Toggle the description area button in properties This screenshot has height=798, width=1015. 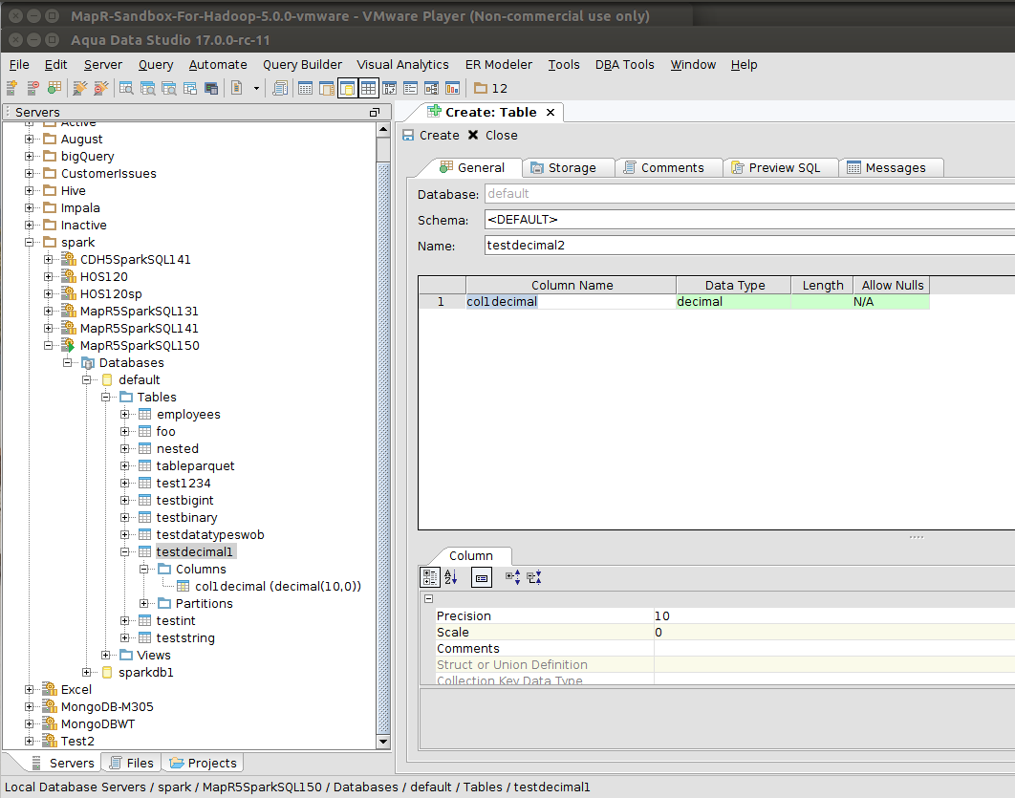tap(482, 577)
